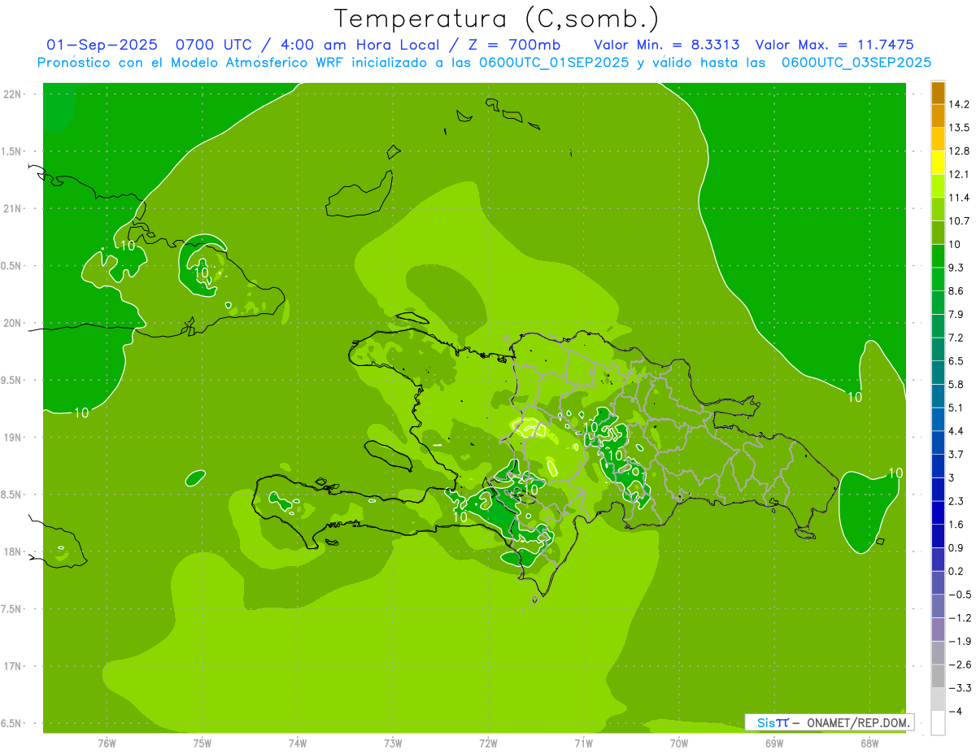Click the '8.6' colorbar label
Screen dimensions: 976x754
click(956, 291)
